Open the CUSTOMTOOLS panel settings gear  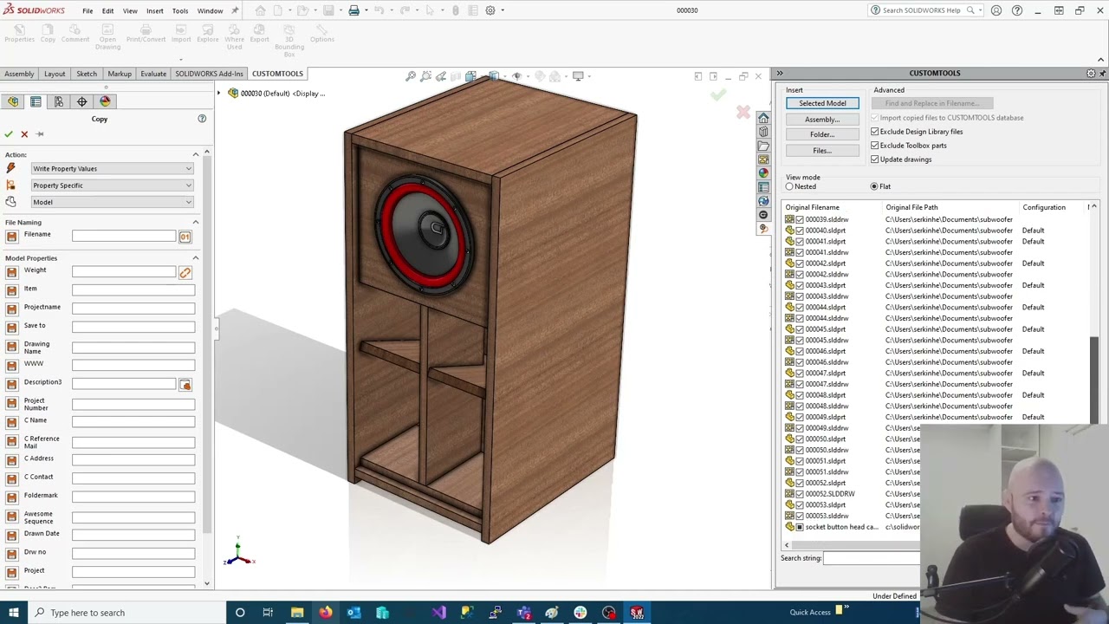coord(1090,74)
